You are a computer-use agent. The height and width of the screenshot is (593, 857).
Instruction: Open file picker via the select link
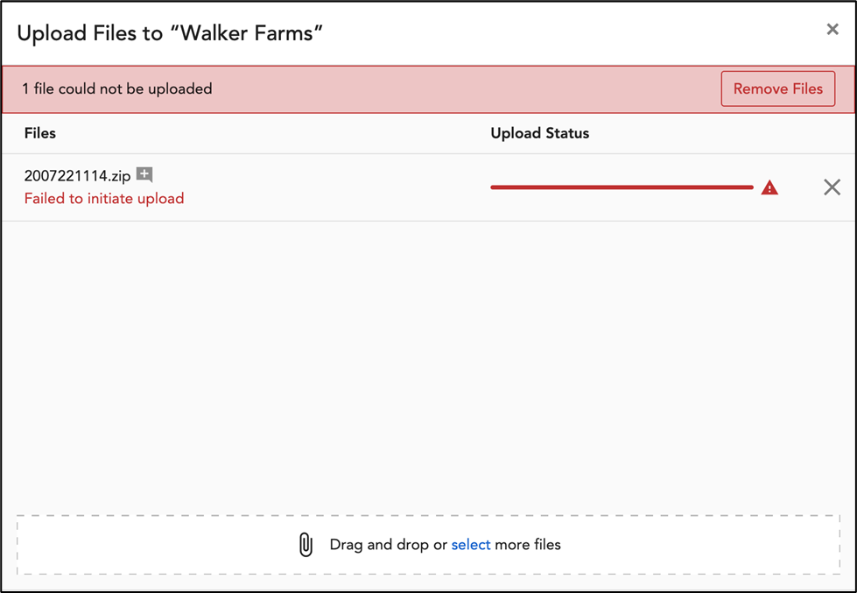tap(471, 545)
